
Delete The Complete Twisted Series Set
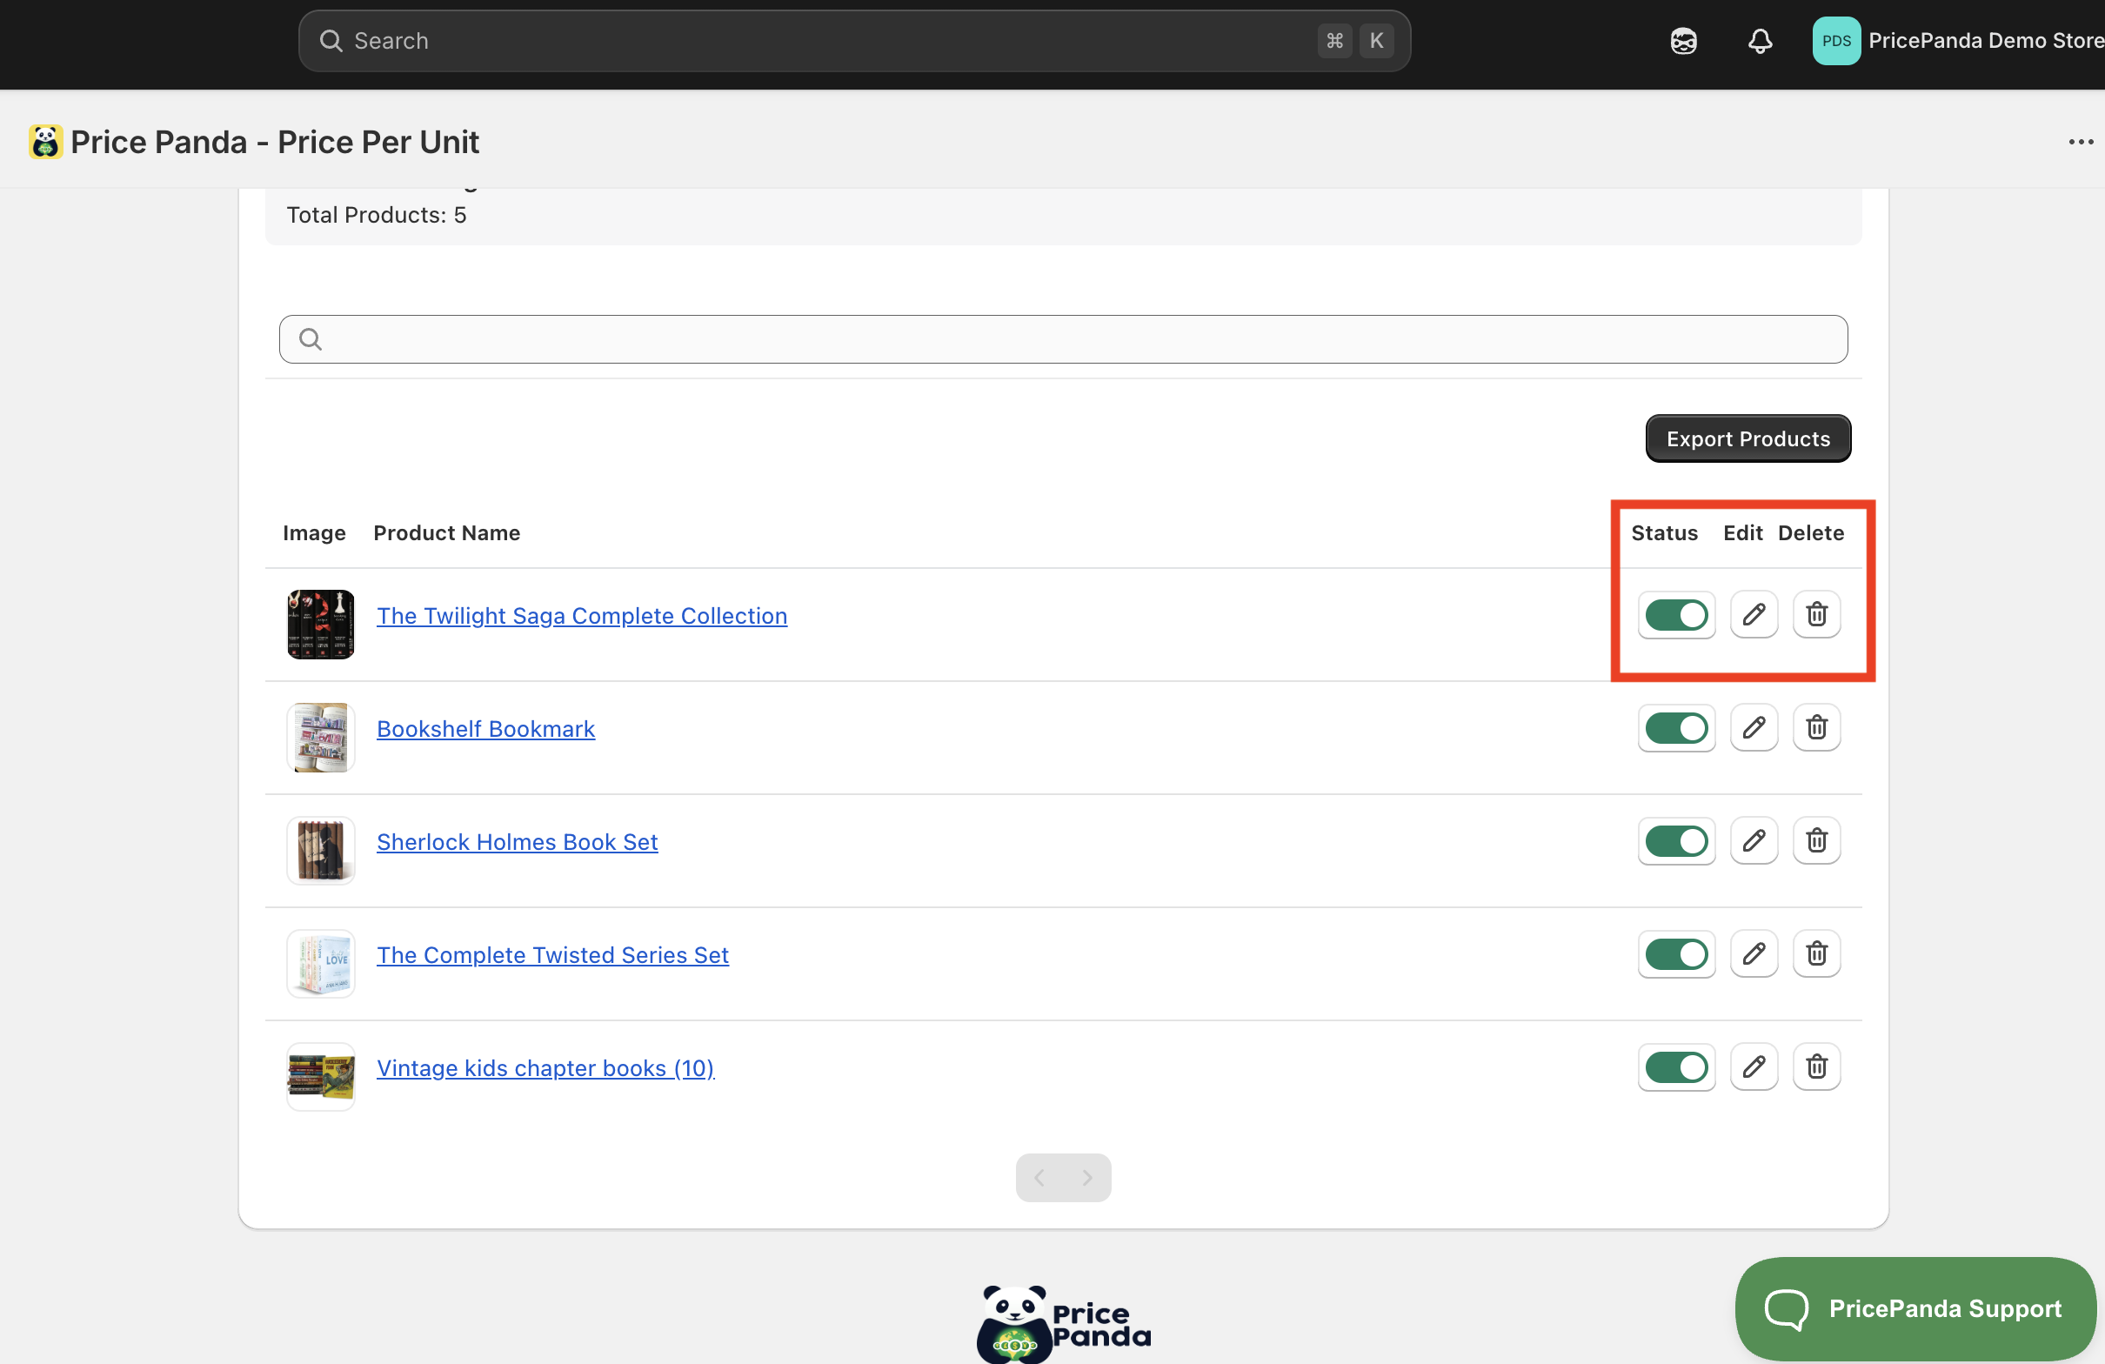coord(1817,953)
